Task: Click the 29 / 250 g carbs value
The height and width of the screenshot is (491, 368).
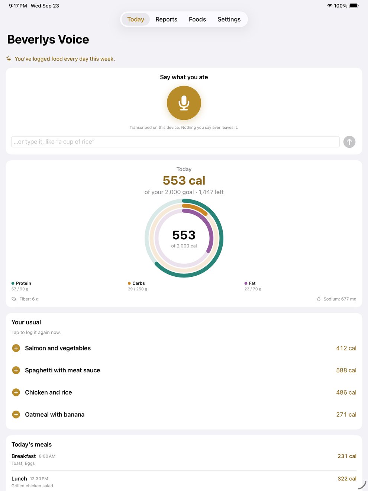Action: pos(138,289)
